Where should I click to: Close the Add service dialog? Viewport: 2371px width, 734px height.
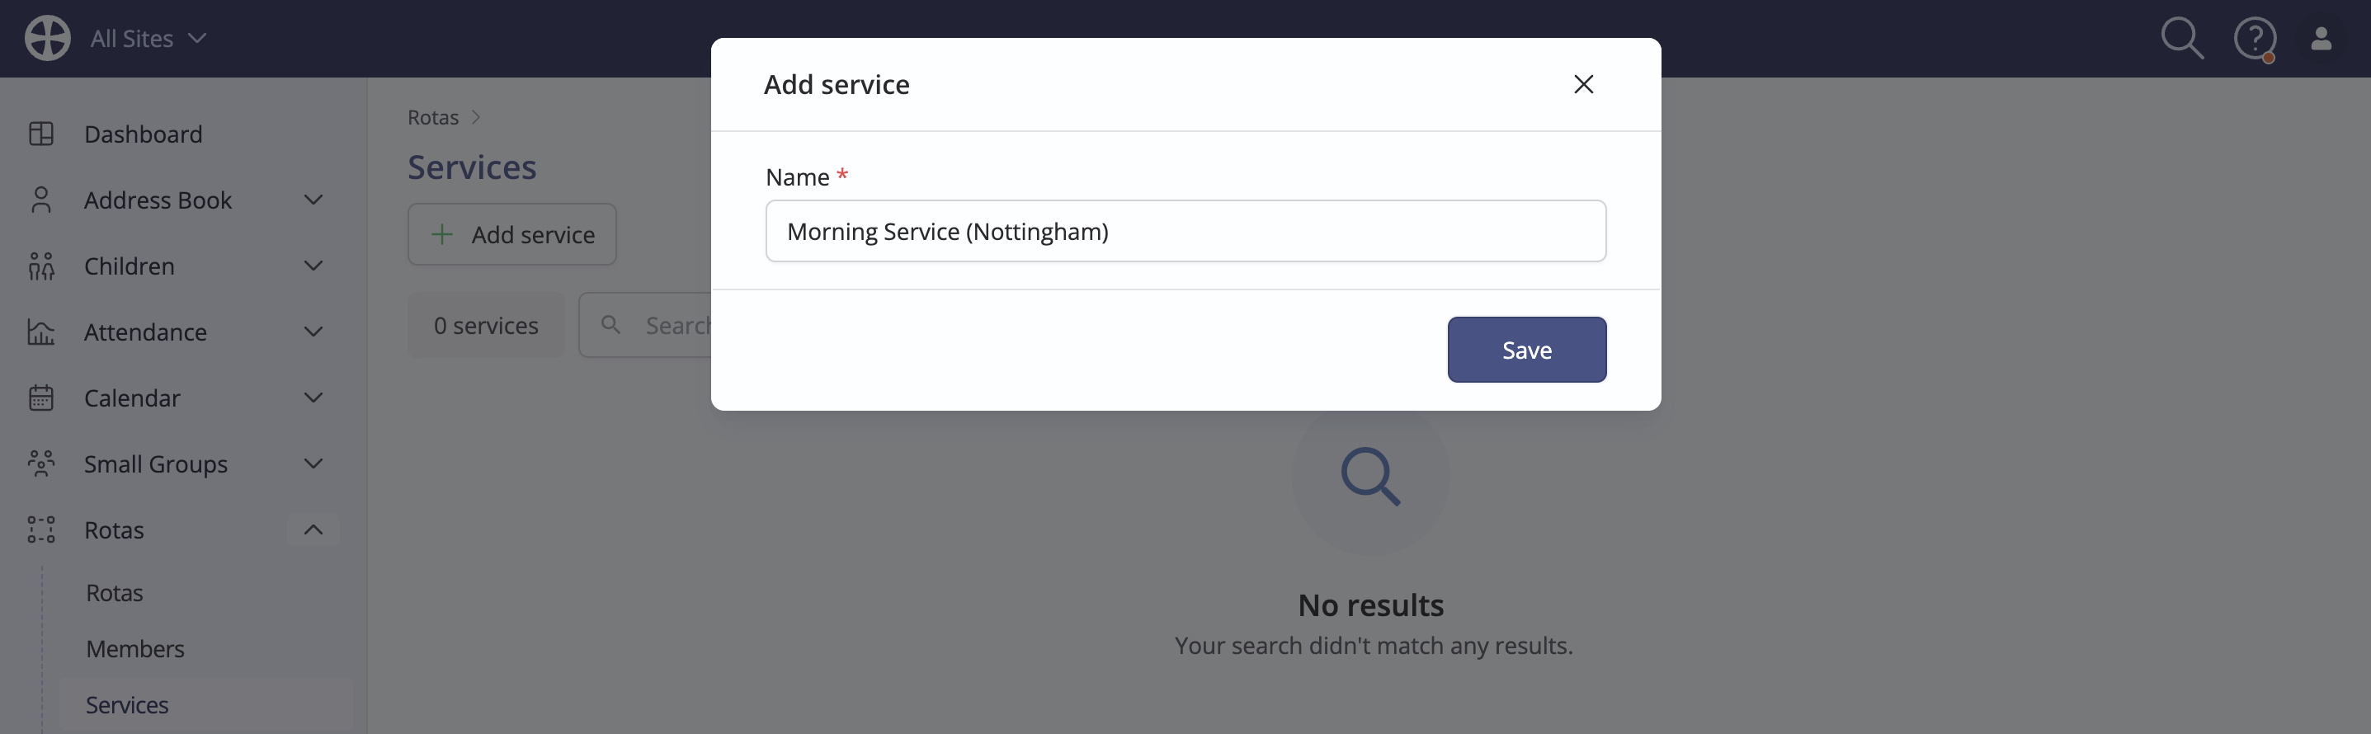(1583, 83)
